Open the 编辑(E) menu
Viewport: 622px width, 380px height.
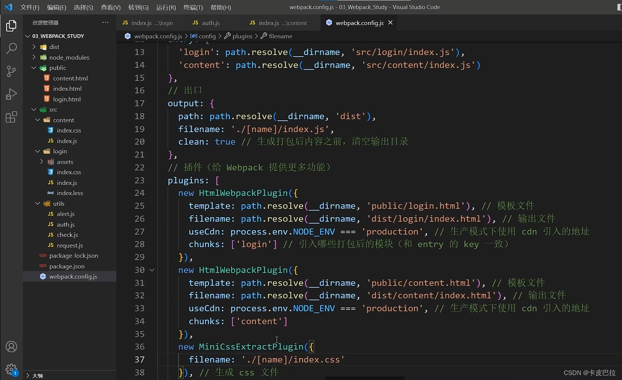[x=57, y=7]
